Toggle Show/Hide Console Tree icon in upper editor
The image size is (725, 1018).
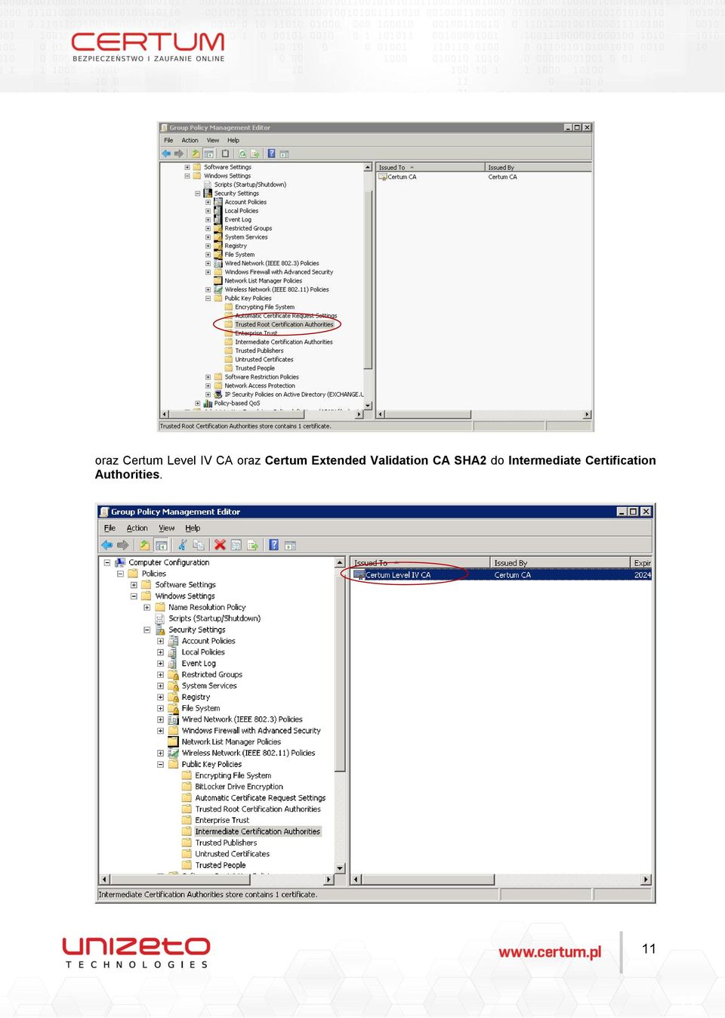(x=208, y=153)
